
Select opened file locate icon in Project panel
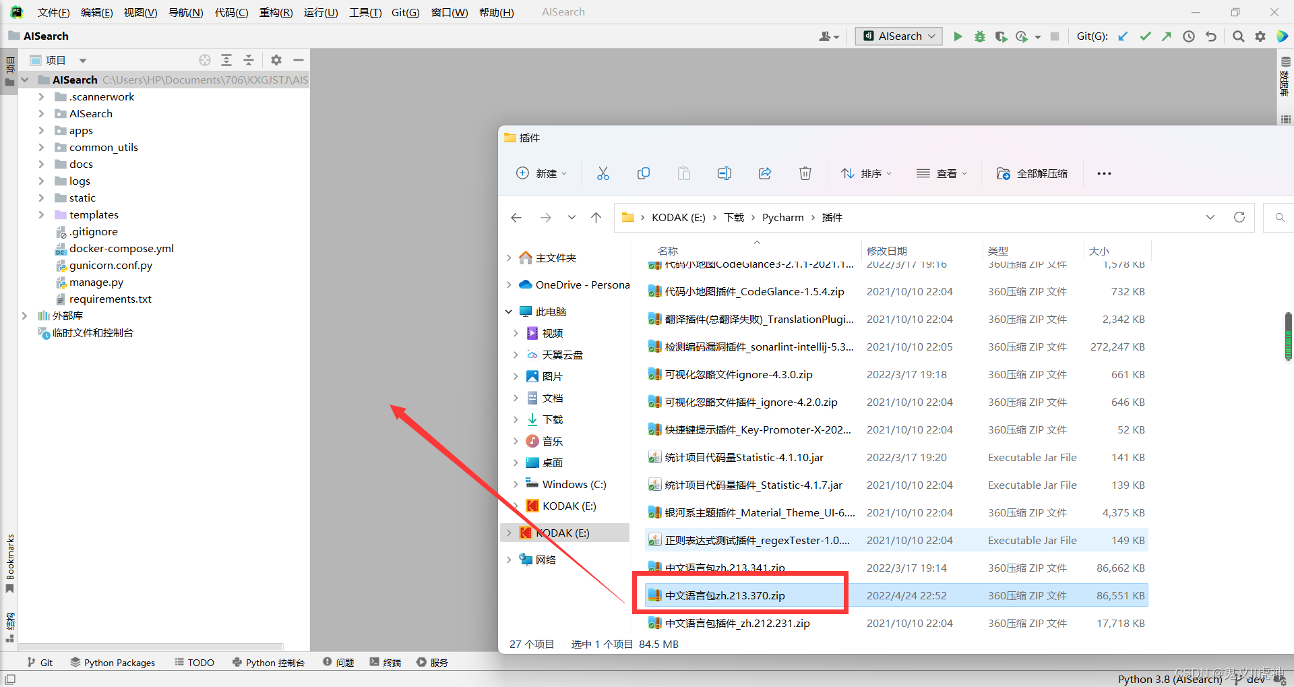[205, 60]
